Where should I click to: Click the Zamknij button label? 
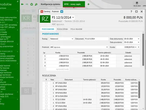click(x=47, y=12)
